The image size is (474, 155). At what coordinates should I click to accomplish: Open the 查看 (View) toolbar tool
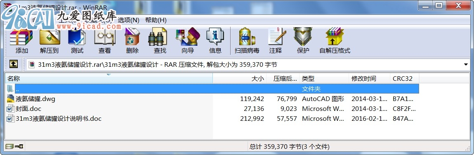click(x=105, y=41)
